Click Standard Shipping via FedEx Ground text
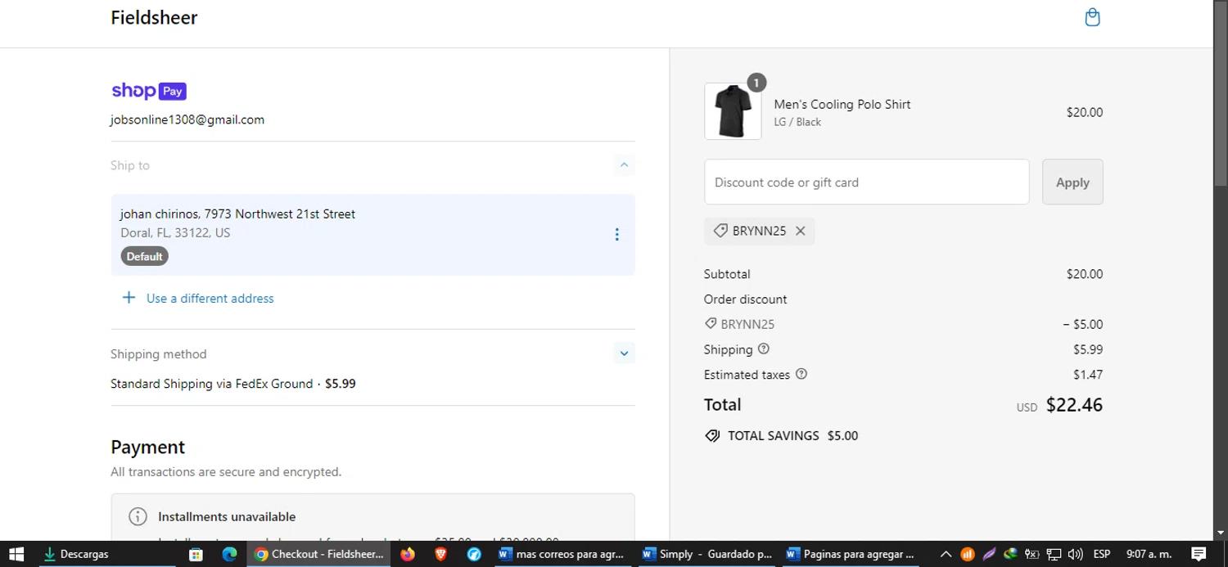Screen dimensions: 1228x567 point(211,384)
